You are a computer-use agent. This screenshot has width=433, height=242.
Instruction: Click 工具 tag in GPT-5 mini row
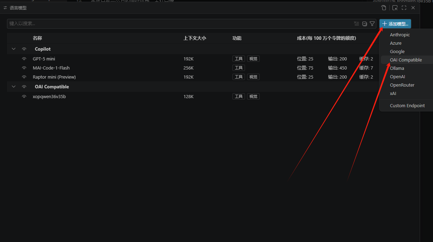tap(239, 59)
